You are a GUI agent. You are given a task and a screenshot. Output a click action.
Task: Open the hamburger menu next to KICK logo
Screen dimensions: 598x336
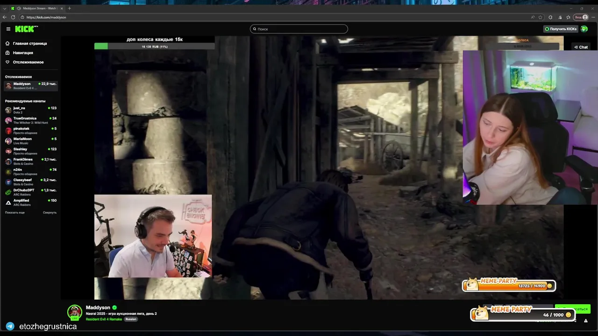coord(8,29)
